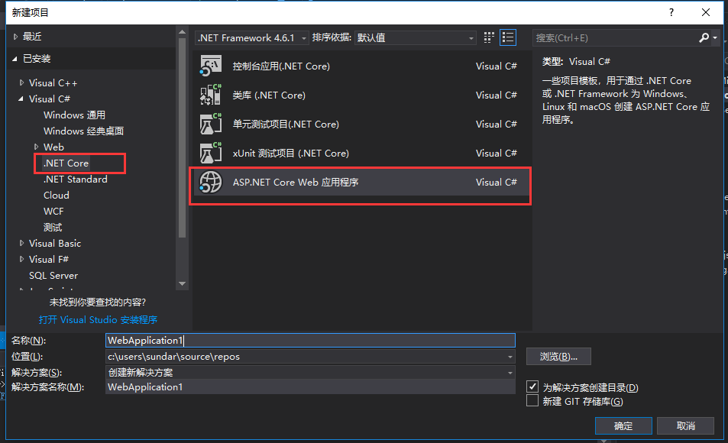Expand the 最近 section
This screenshot has height=443, width=728.
pos(16,36)
